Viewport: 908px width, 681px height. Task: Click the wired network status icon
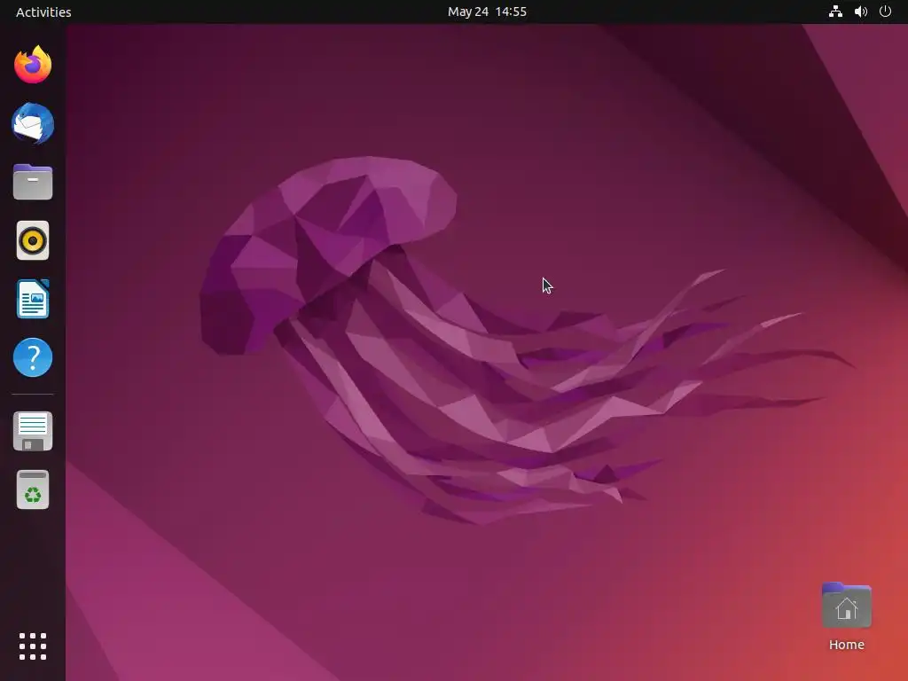(x=835, y=12)
